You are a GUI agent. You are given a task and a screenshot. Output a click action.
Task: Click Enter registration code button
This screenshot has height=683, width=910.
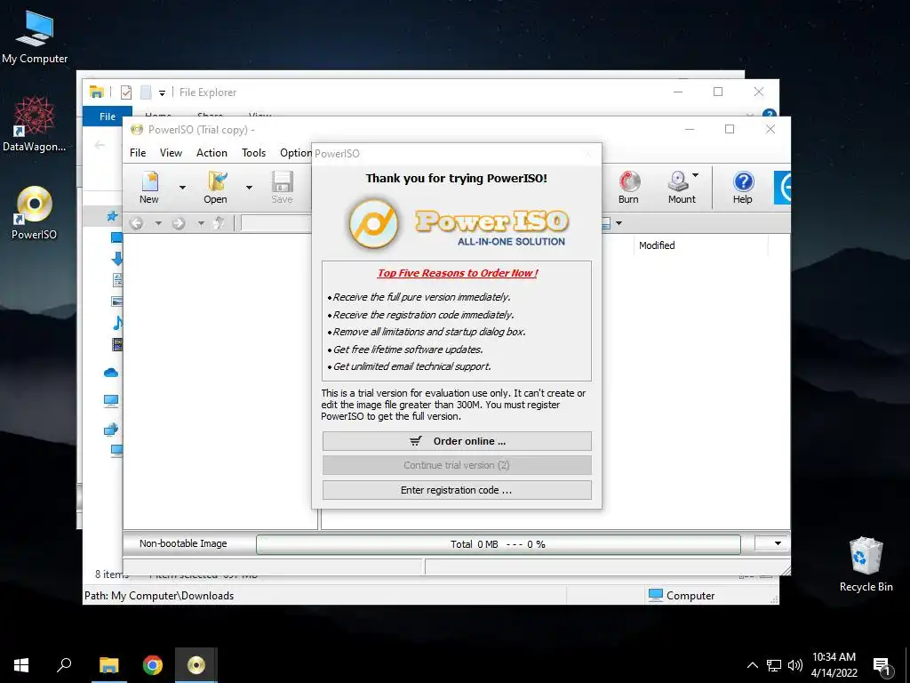[x=457, y=490]
